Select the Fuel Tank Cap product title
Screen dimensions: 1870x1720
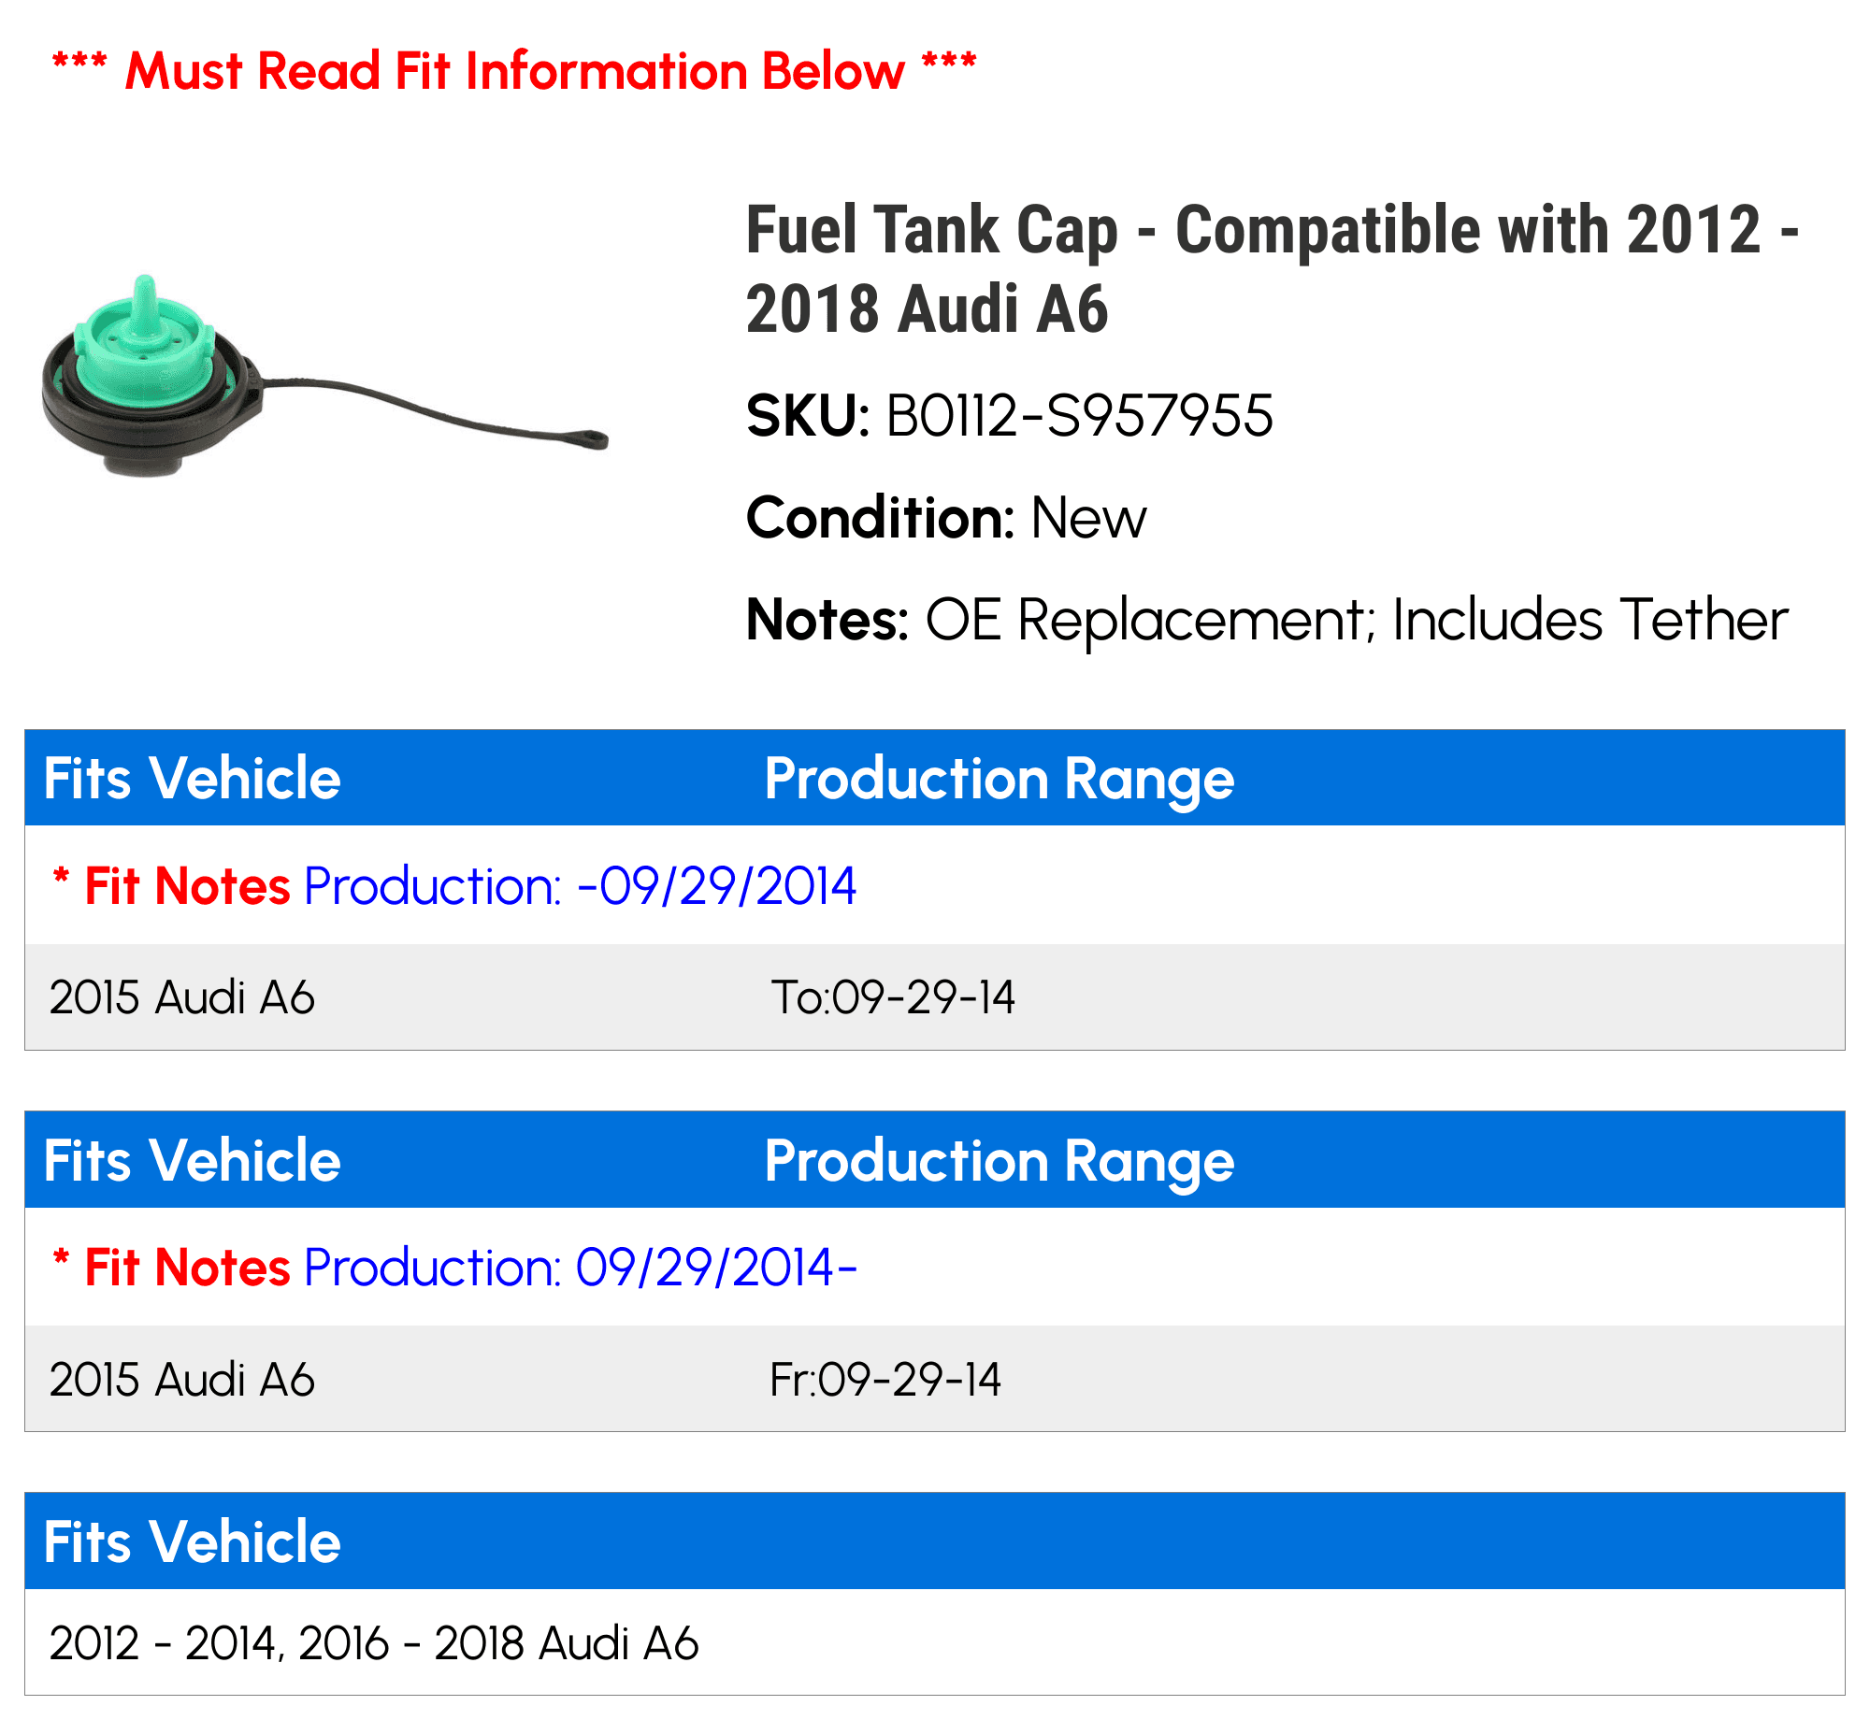pos(1273,269)
